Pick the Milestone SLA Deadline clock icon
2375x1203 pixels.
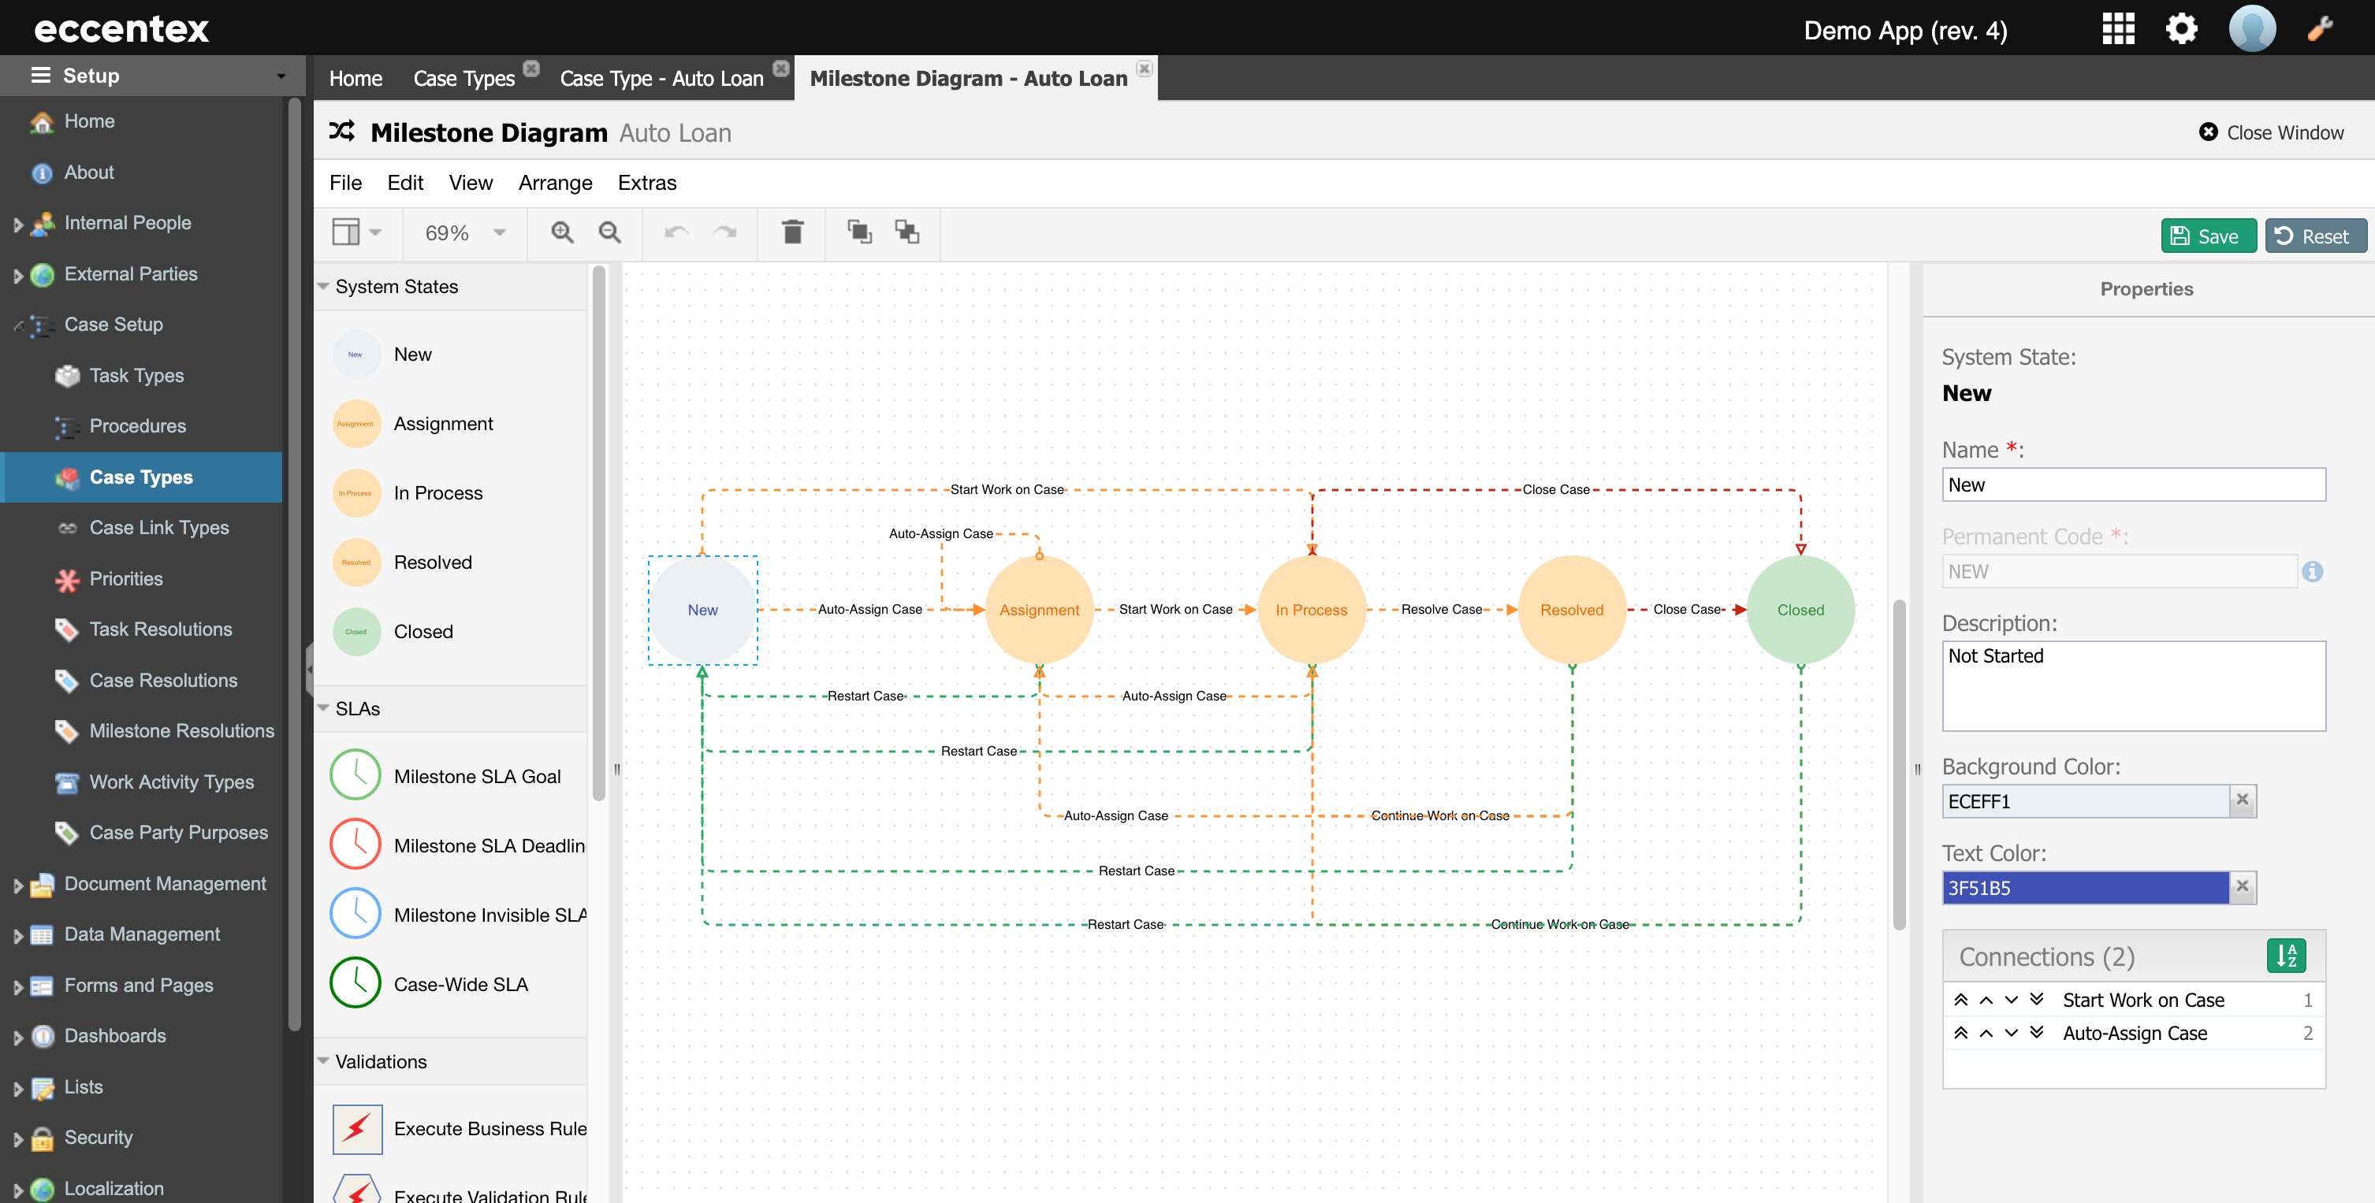pyautogui.click(x=356, y=845)
